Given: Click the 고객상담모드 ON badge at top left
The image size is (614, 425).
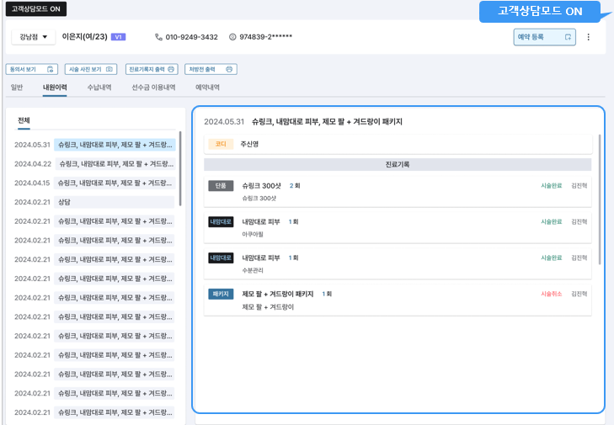Looking at the screenshot, I should pos(36,9).
